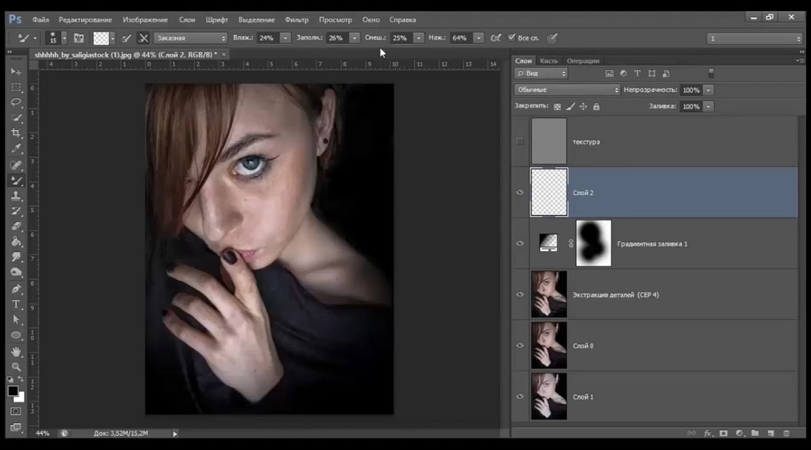Image resolution: width=811 pixels, height=450 pixels.
Task: Open the 'Фильтр' menu
Action: (297, 20)
